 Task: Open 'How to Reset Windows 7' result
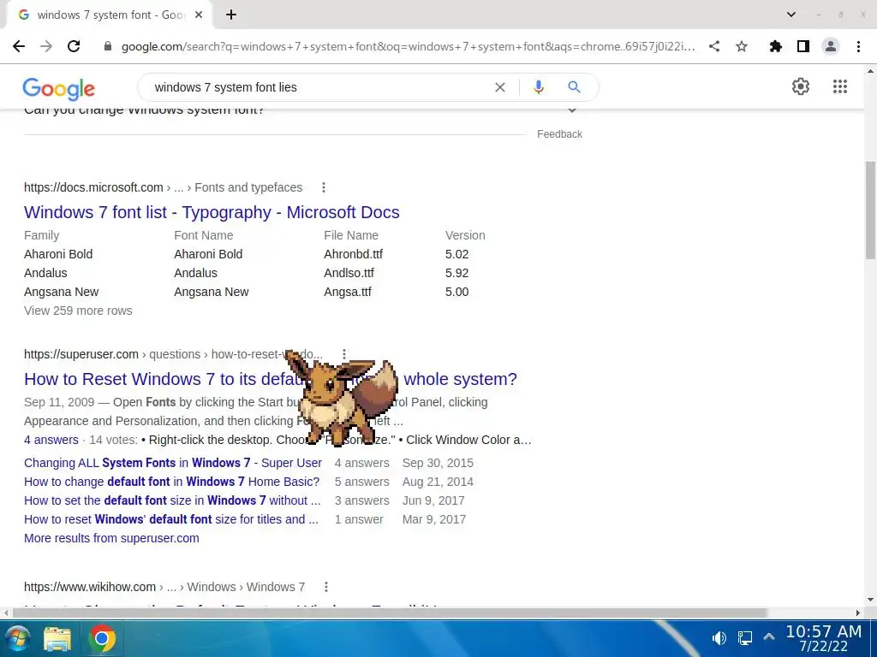(271, 379)
